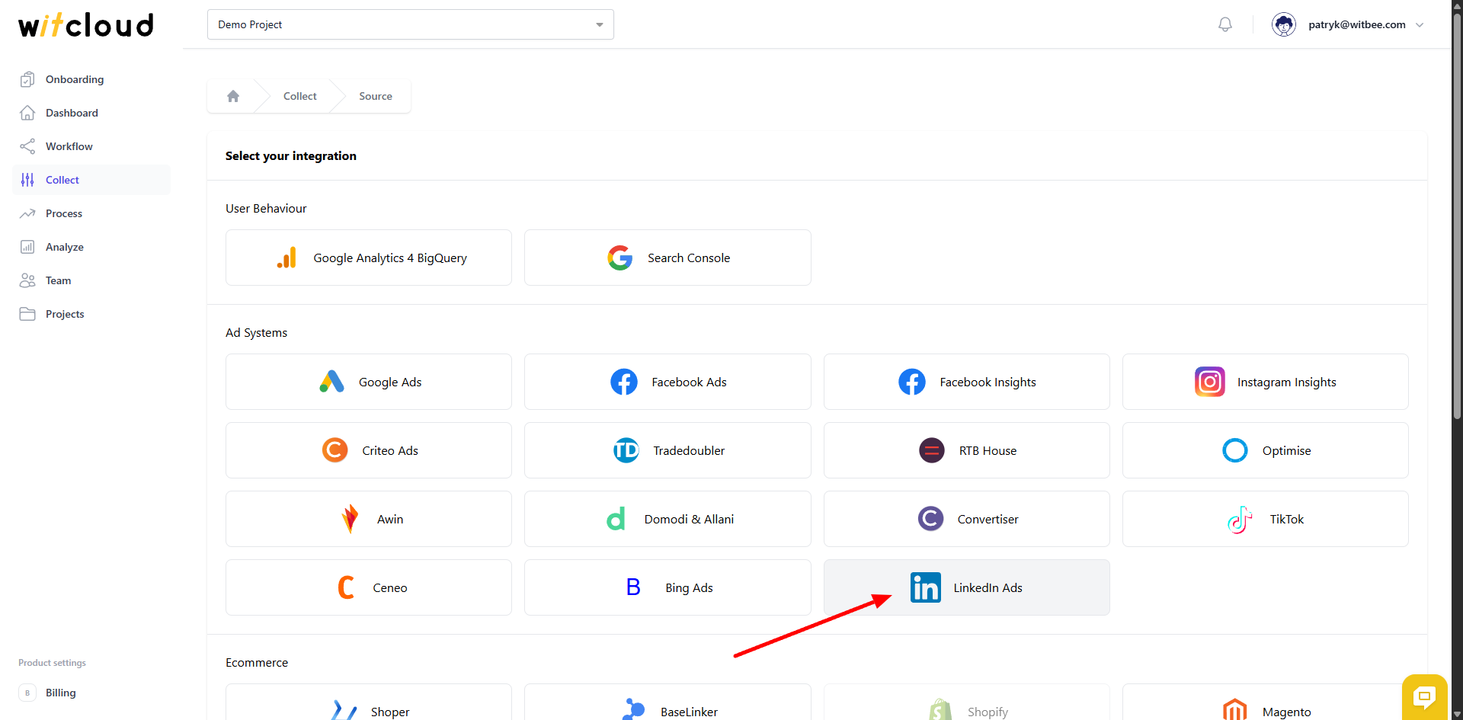Open Billing under Product settings
This screenshot has width=1463, height=720.
91,693
